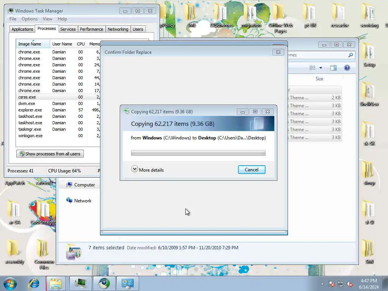Expand More details in copy dialog
Image resolution: width=388 pixels, height=291 pixels.
tap(147, 170)
